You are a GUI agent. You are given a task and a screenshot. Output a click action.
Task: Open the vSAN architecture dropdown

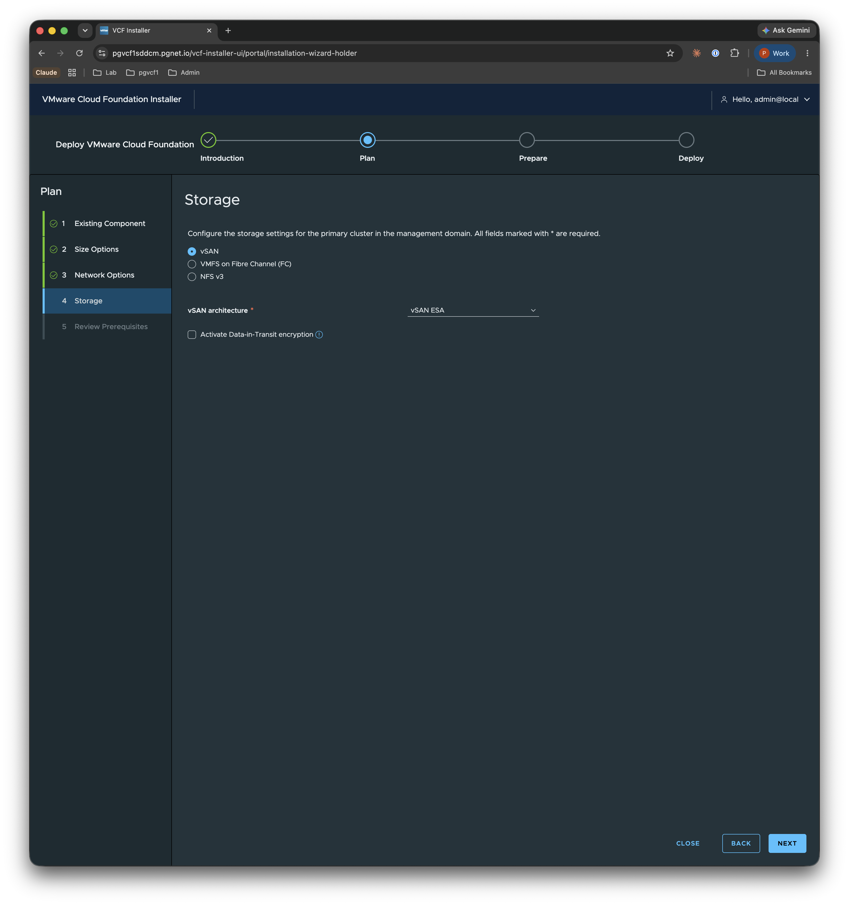pos(473,310)
